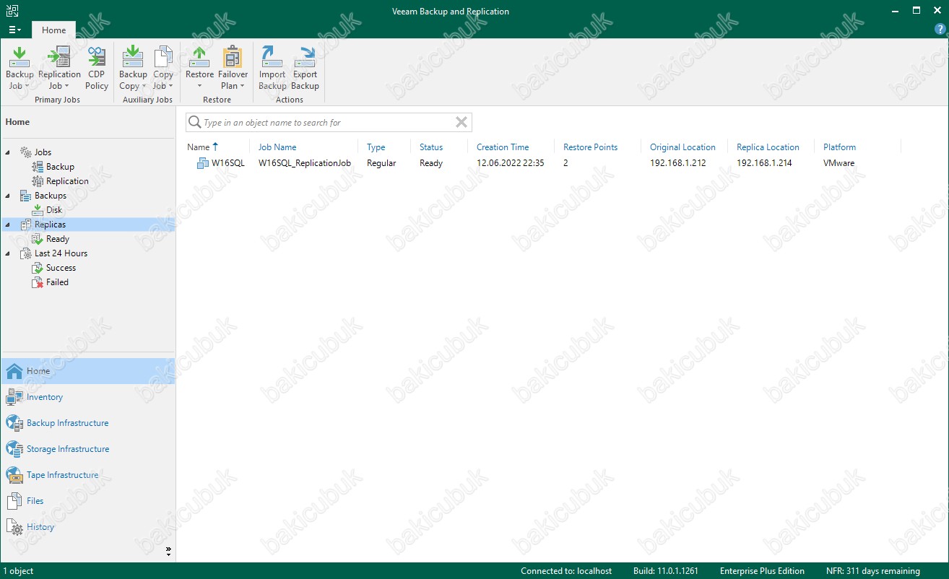Viewport: 949px width, 579px height.
Task: Select Last 24 Hours node
Action: point(61,253)
